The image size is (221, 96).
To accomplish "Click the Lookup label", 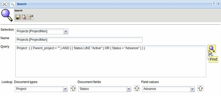I will click(x=7, y=82).
